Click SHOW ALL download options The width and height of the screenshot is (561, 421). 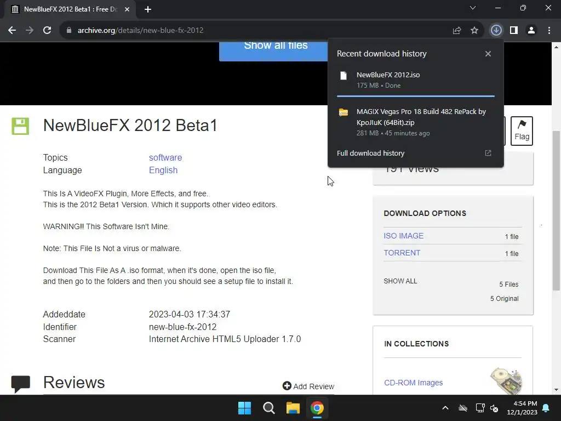(x=400, y=281)
